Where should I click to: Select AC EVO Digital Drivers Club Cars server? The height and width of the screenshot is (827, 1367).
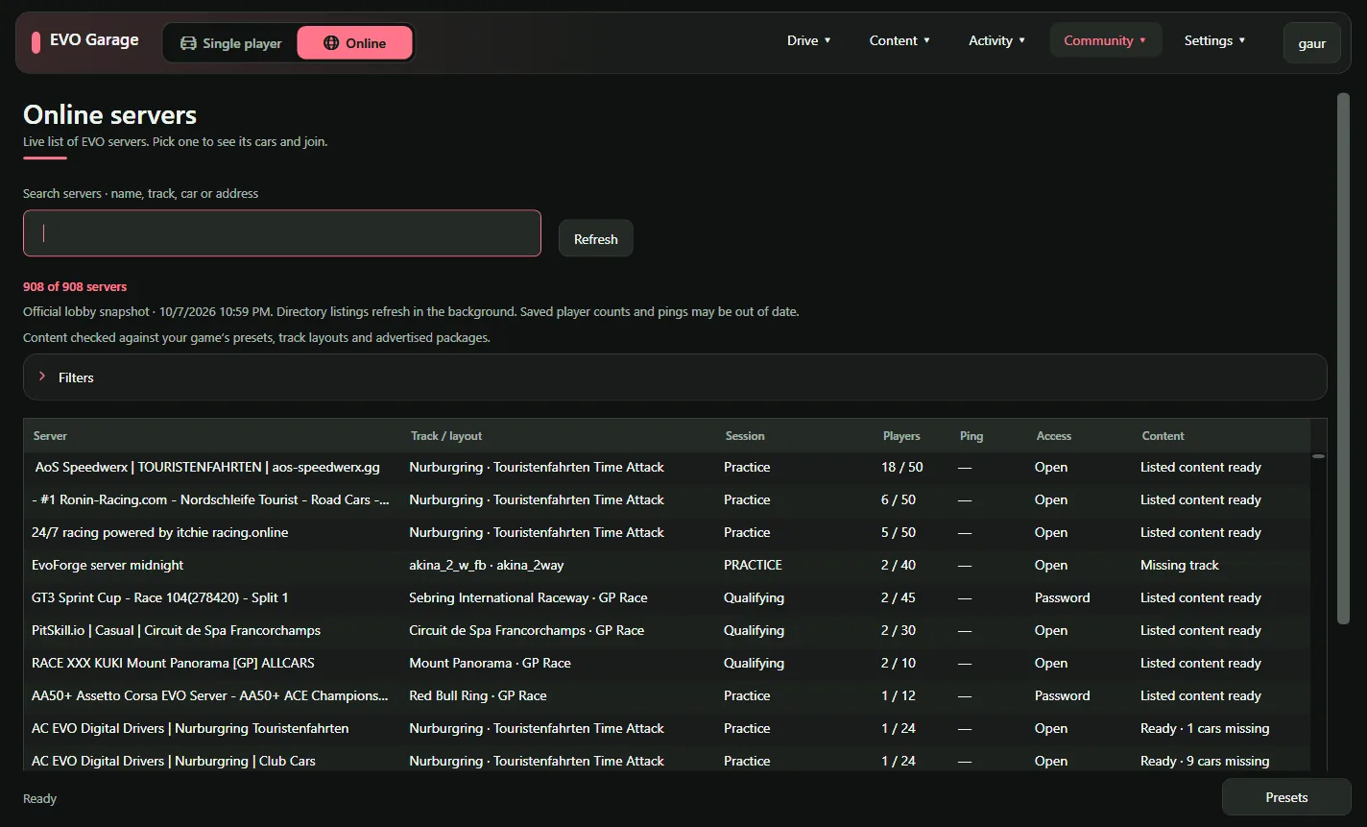[x=667, y=759]
